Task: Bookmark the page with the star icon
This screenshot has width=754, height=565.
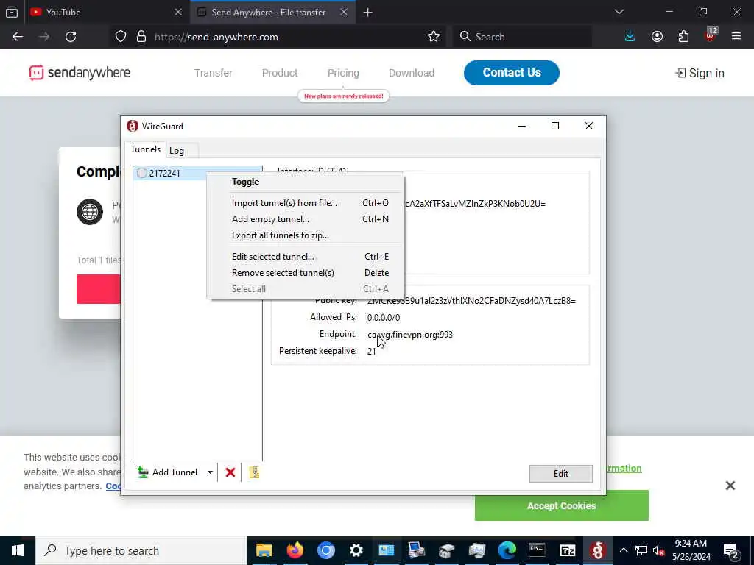Action: [x=433, y=37]
